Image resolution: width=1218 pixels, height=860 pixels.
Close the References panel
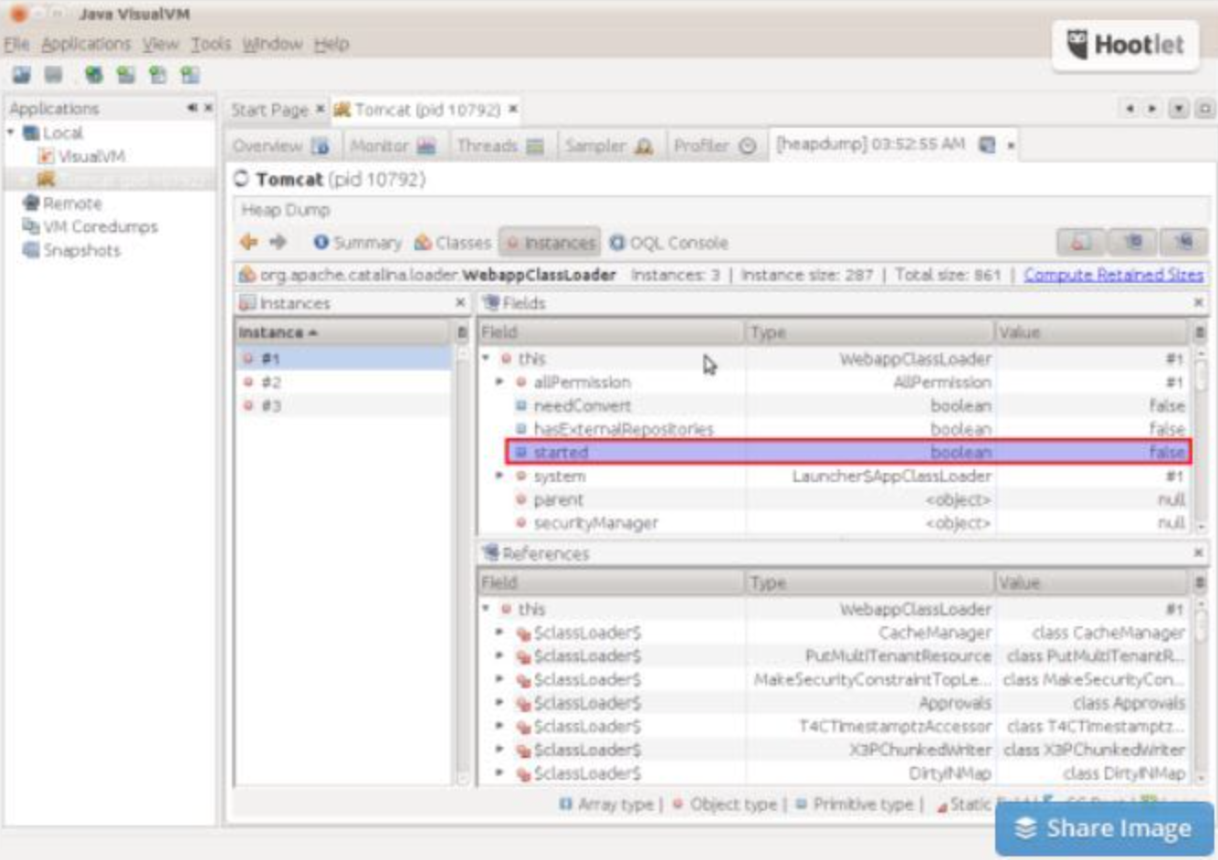tap(1198, 552)
